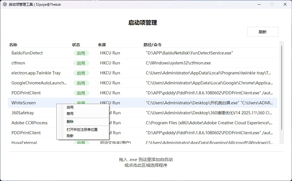
Task: Toggle 启用 status badge for BaiduYunDetect
Action: [82, 53]
